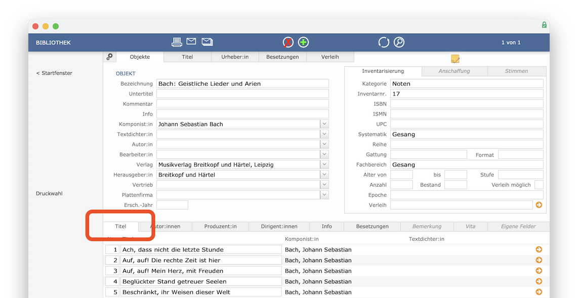Click Druckwahl in the sidebar
This screenshot has width=578, height=298.
[x=49, y=193]
